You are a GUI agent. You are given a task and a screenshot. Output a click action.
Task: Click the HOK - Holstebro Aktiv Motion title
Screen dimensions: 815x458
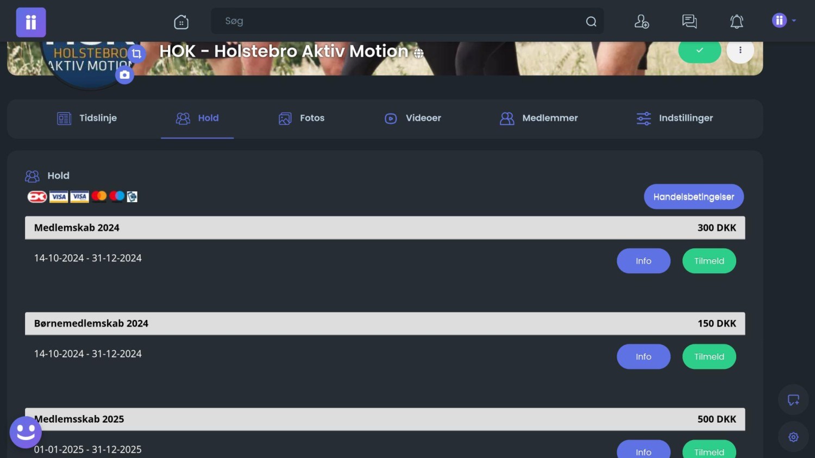pyautogui.click(x=284, y=51)
